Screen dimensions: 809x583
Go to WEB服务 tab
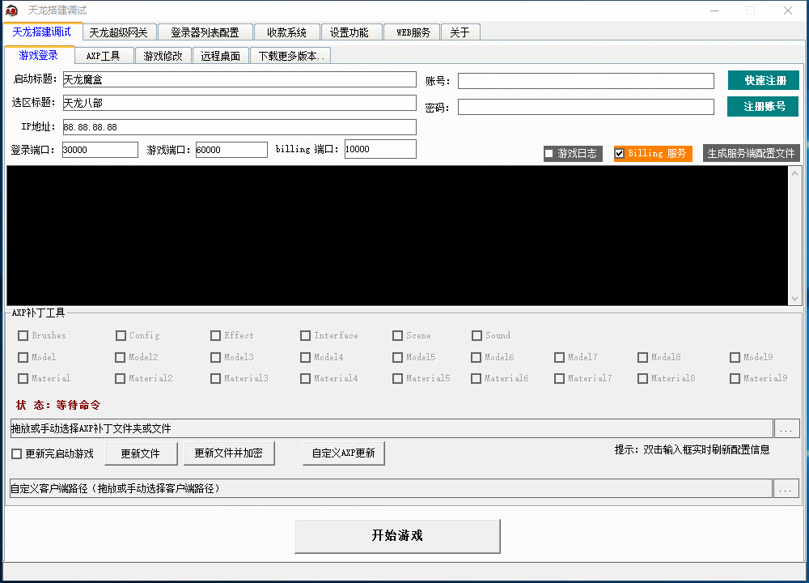413,32
